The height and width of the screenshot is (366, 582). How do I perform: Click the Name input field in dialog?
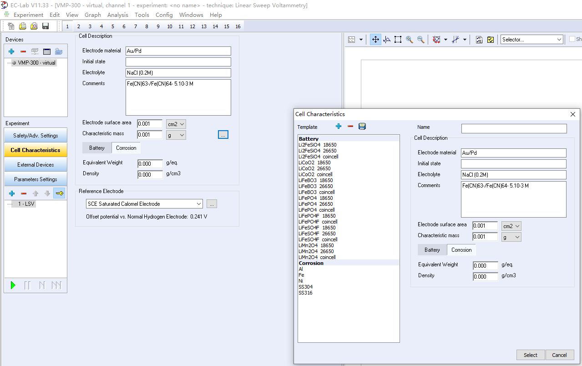coord(514,129)
